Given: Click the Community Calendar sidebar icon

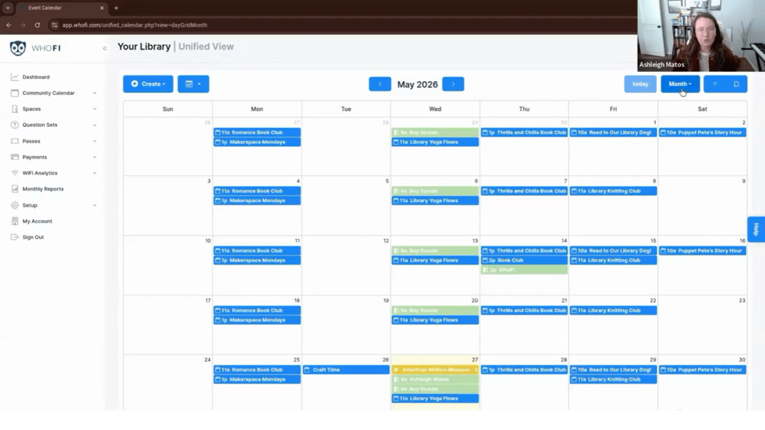Looking at the screenshot, I should [15, 93].
